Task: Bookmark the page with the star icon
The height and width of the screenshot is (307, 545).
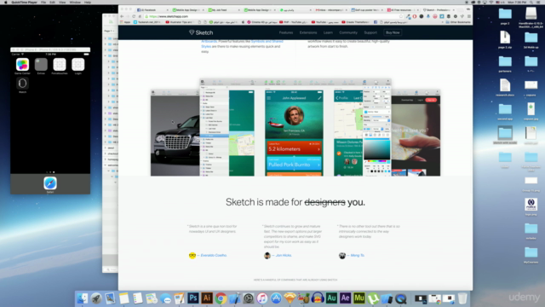Action: click(x=401, y=16)
